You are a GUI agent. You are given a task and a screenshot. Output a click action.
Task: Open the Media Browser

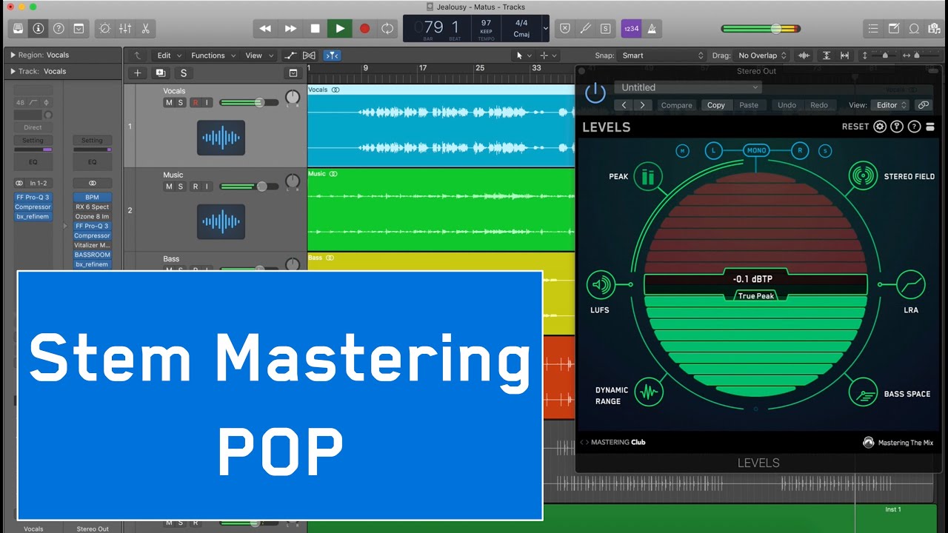(934, 28)
